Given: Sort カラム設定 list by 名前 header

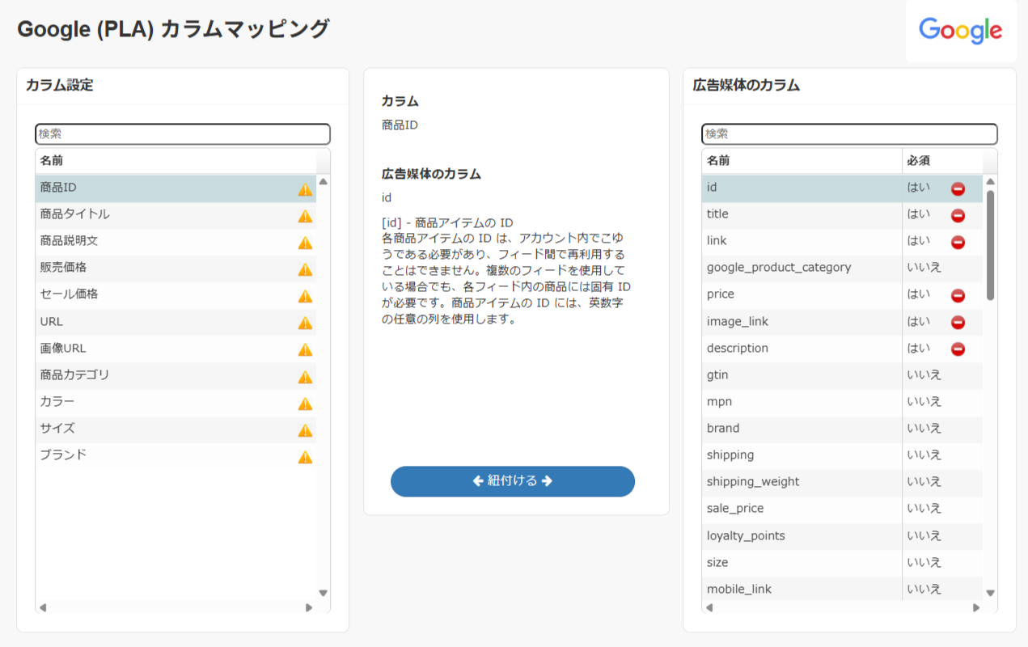Looking at the screenshot, I should click(176, 161).
